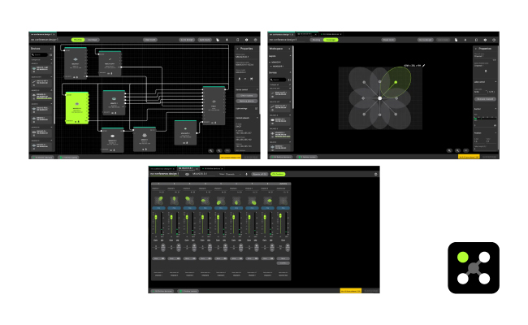Open settings gear icon in the mixer window
This screenshot has width=528, height=325.
pos(375,173)
